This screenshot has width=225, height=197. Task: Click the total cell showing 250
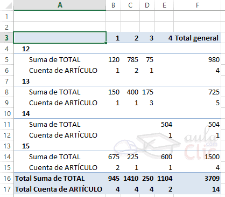(x=147, y=178)
